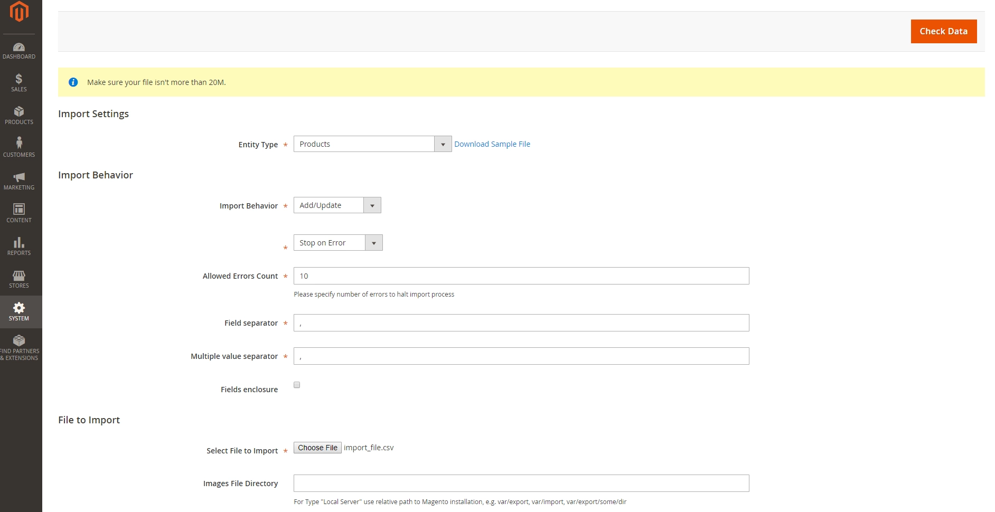Click the Import Settings heading
This screenshot has height=512, width=995.
93,114
